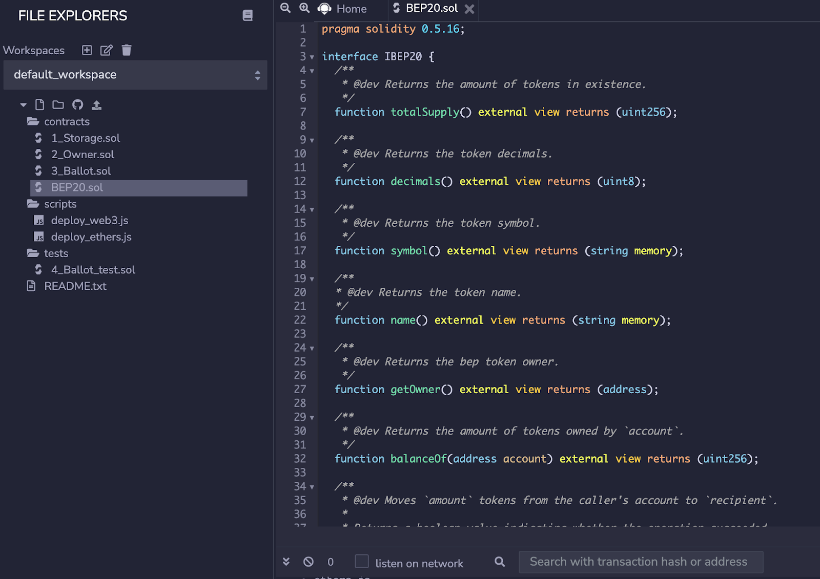Rename workspace using the edit icon
Image resolution: width=820 pixels, height=579 pixels.
tap(106, 50)
